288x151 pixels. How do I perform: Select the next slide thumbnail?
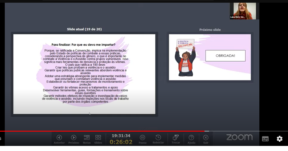tap(210, 57)
